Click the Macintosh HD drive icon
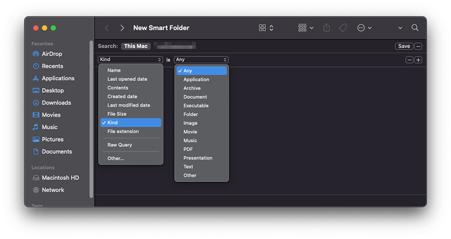451x239 pixels. point(36,178)
